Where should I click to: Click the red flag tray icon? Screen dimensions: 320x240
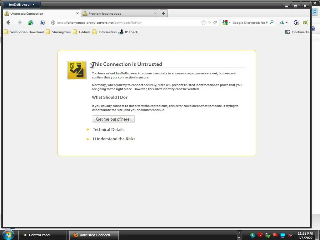275,235
